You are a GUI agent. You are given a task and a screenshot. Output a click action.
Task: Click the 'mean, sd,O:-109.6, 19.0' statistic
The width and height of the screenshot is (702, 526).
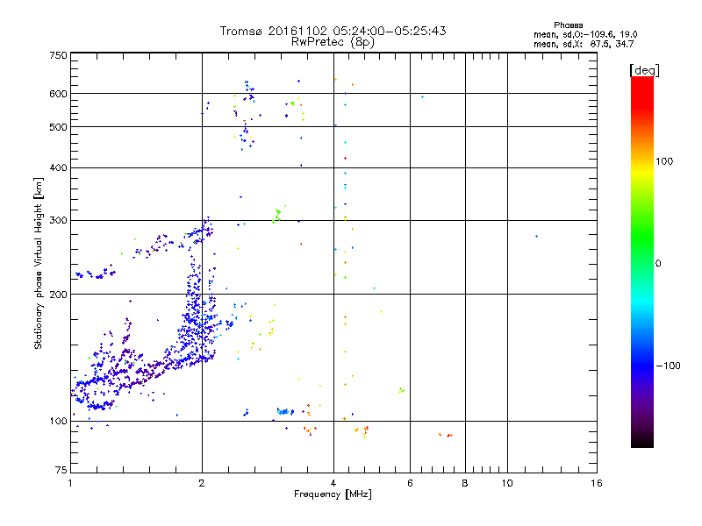[585, 34]
